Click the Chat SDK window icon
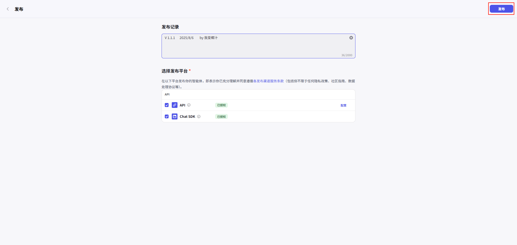Screen dimensions: 517x245 (x=174, y=116)
